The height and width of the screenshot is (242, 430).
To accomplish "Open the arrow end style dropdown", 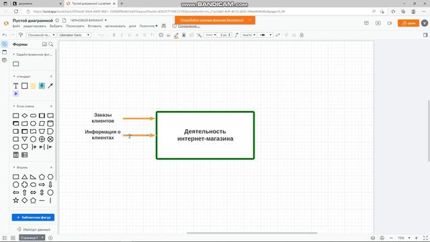I will click(x=265, y=35).
